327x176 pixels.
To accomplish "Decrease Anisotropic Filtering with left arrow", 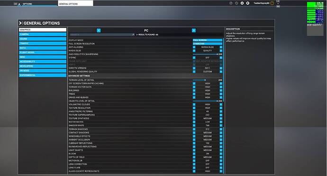I will tap(194, 111).
